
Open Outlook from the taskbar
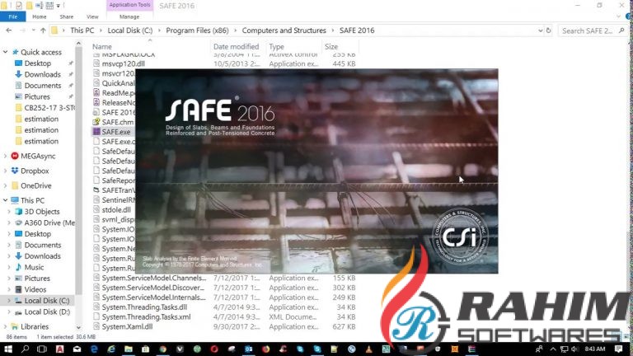pyautogui.click(x=249, y=349)
